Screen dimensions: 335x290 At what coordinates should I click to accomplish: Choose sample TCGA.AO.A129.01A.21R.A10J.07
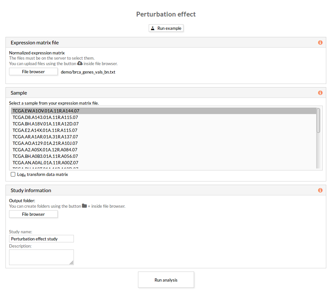click(x=45, y=143)
